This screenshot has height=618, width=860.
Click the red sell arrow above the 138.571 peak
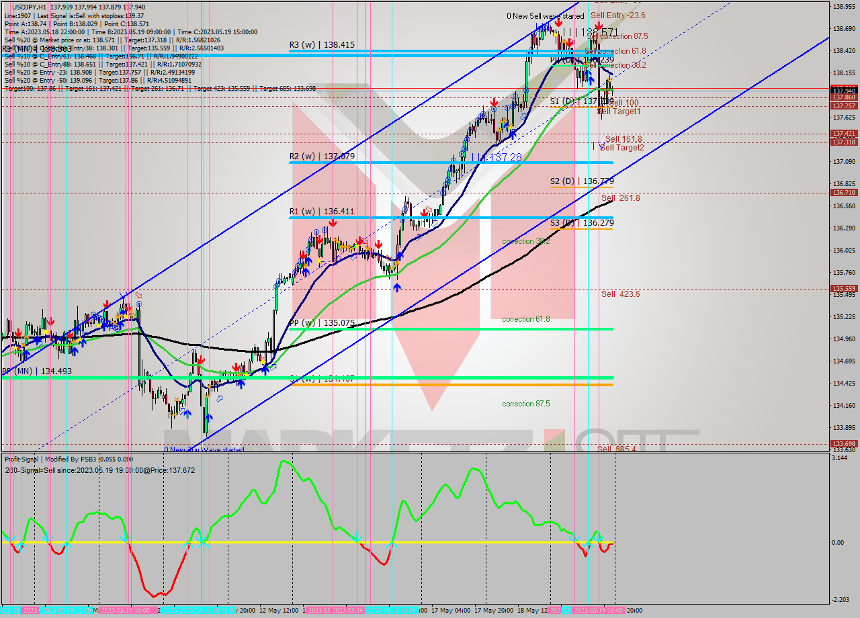coord(599,26)
